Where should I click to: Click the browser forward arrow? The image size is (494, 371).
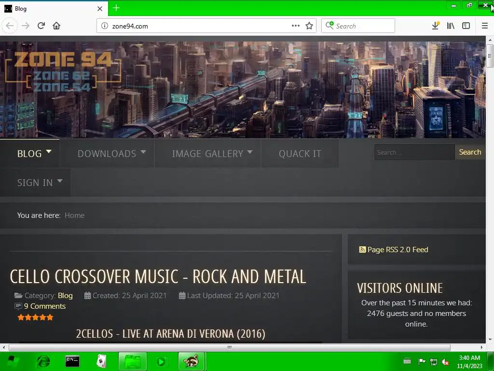tap(26, 26)
